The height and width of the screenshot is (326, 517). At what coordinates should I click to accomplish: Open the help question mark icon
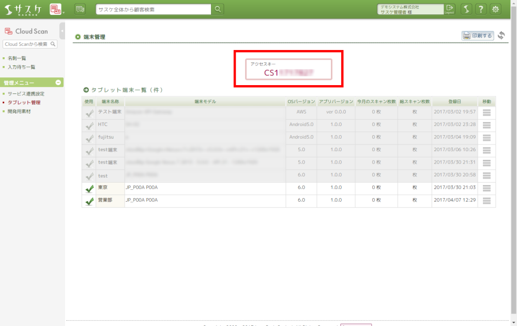pyautogui.click(x=481, y=9)
